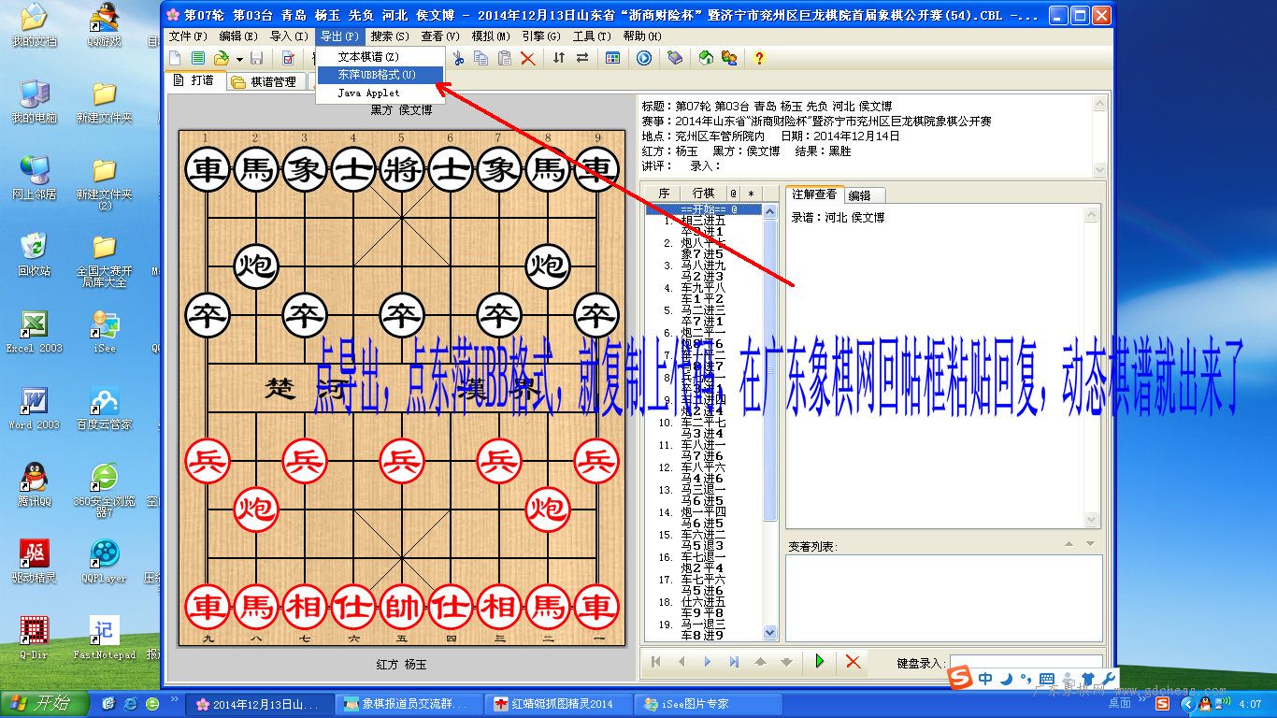Click the red X delete toolbar icon
The height and width of the screenshot is (718, 1277).
528,58
